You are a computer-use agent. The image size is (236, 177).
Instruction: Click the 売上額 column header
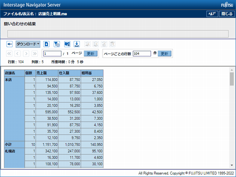46,73
